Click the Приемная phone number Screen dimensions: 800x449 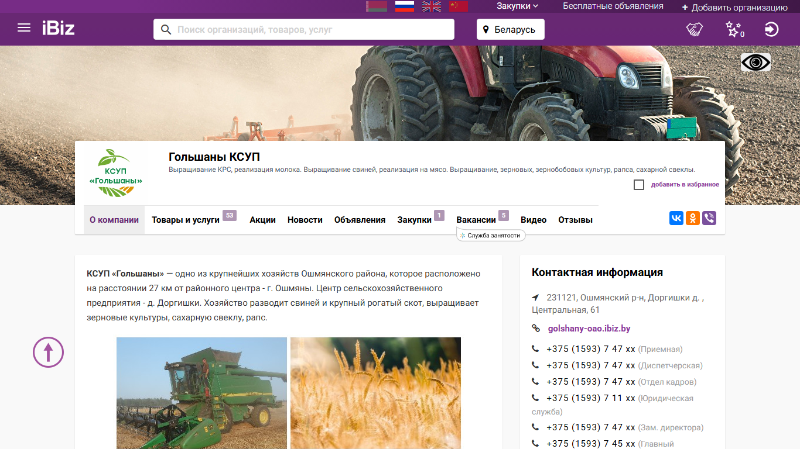pos(591,349)
